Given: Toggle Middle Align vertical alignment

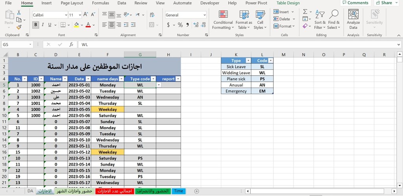Looking at the screenshot, I should pos(111,15).
